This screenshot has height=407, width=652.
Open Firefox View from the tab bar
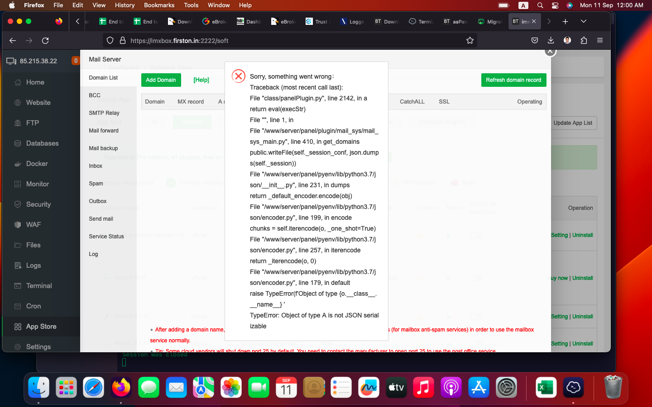[59, 21]
